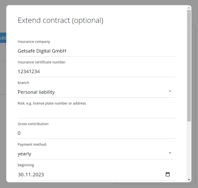Open the calendar picker for beginning date
The image size is (198, 188).
168,174
